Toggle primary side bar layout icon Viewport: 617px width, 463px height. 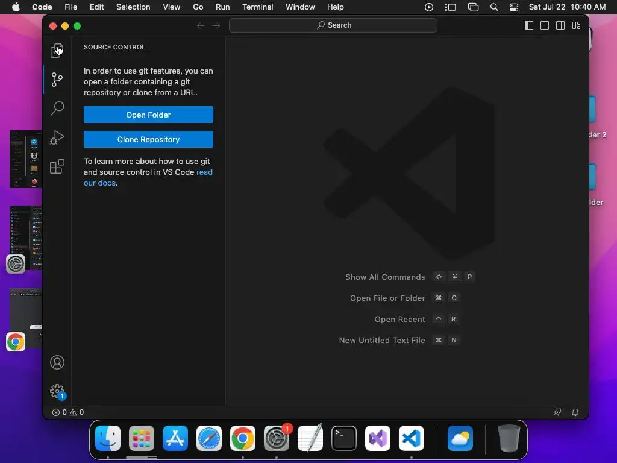pos(529,25)
